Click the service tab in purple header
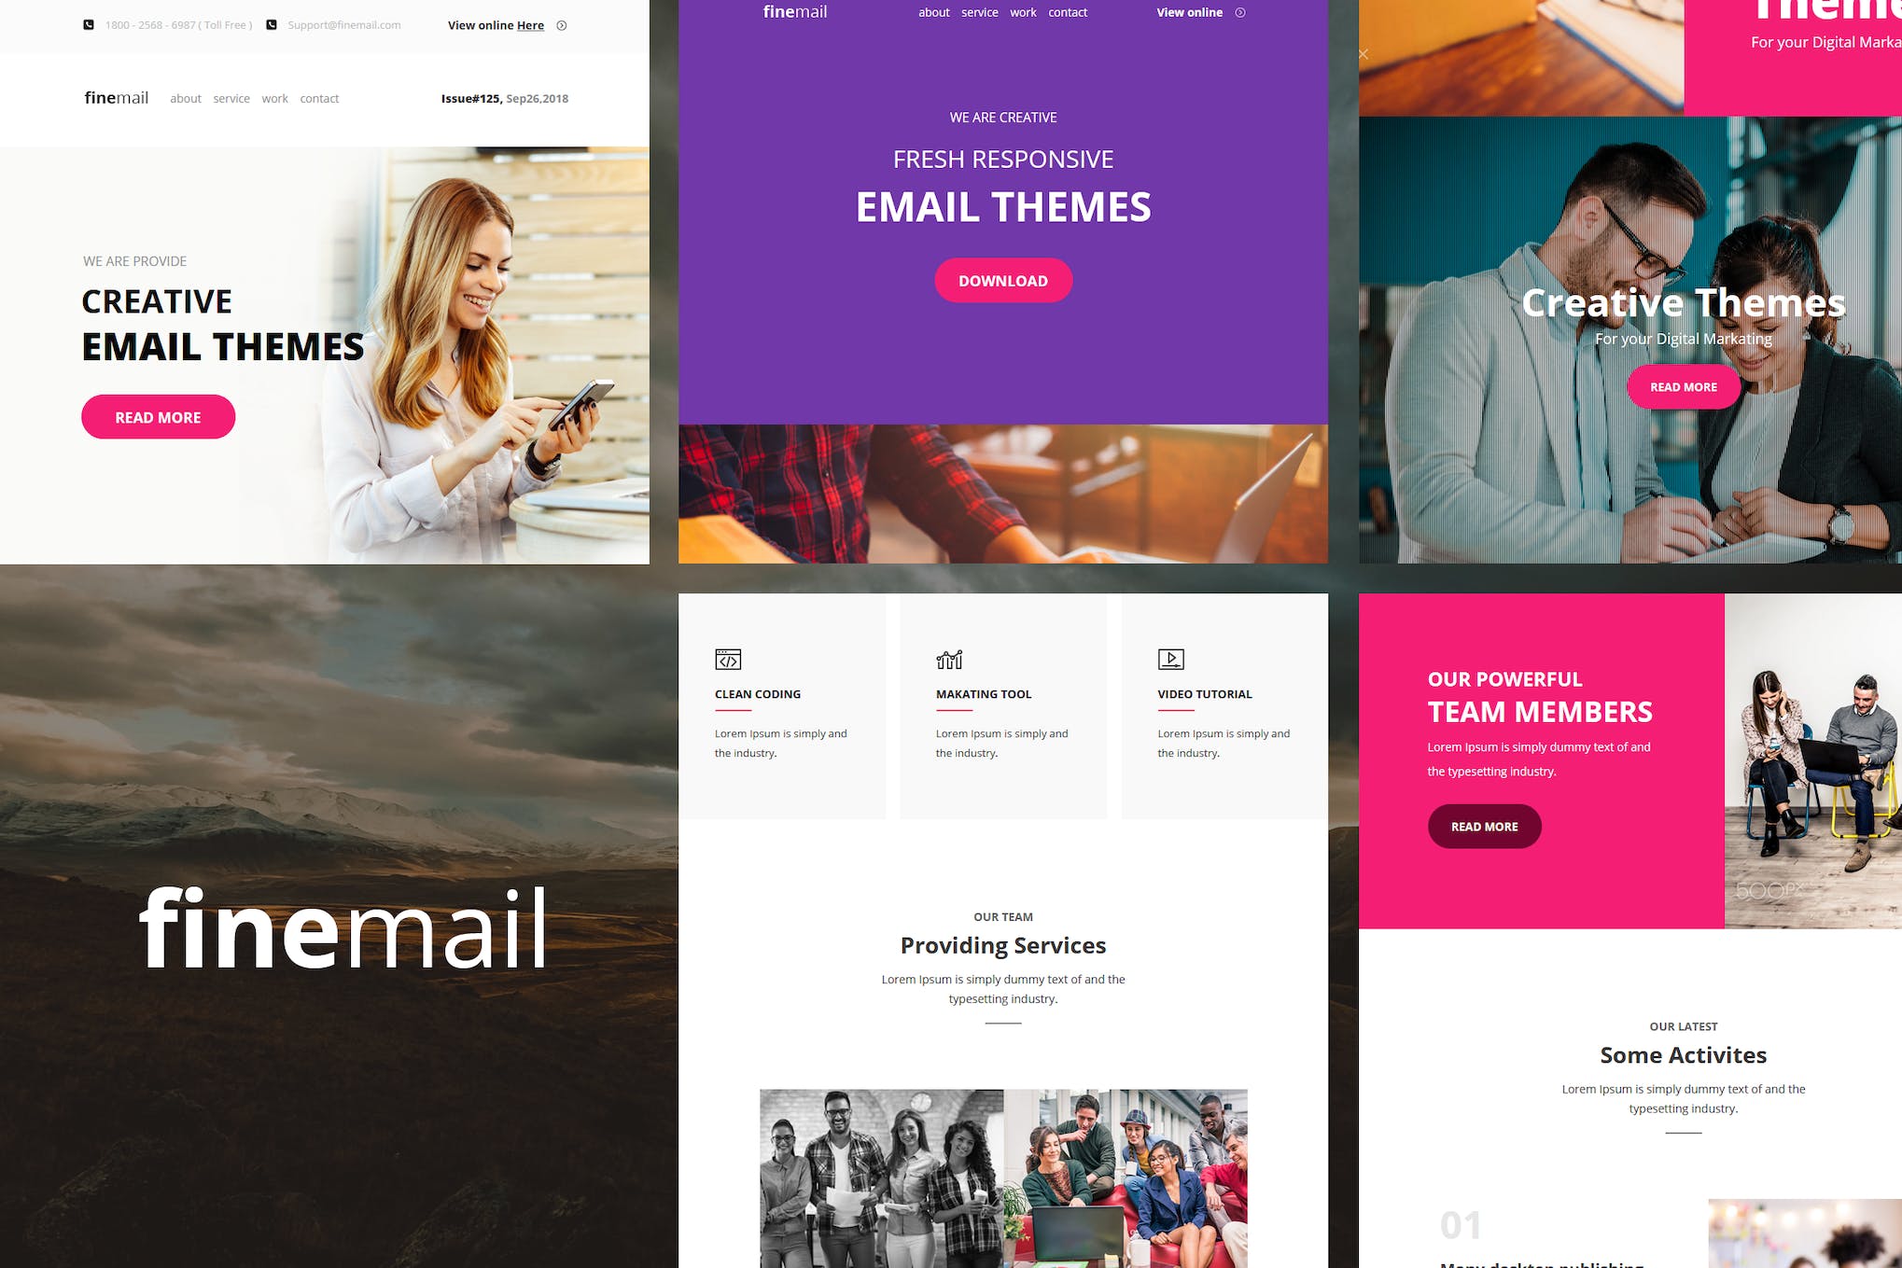 tap(979, 11)
